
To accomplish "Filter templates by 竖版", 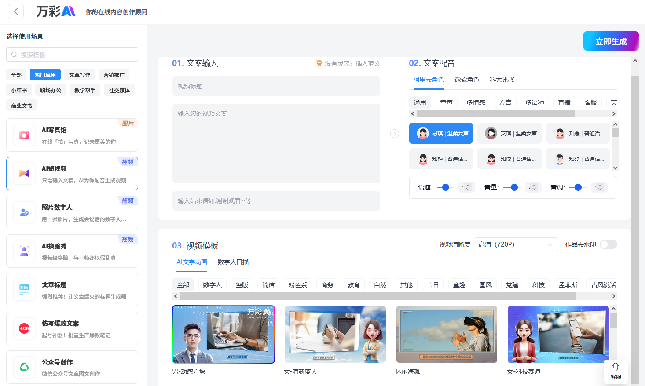I will point(242,285).
